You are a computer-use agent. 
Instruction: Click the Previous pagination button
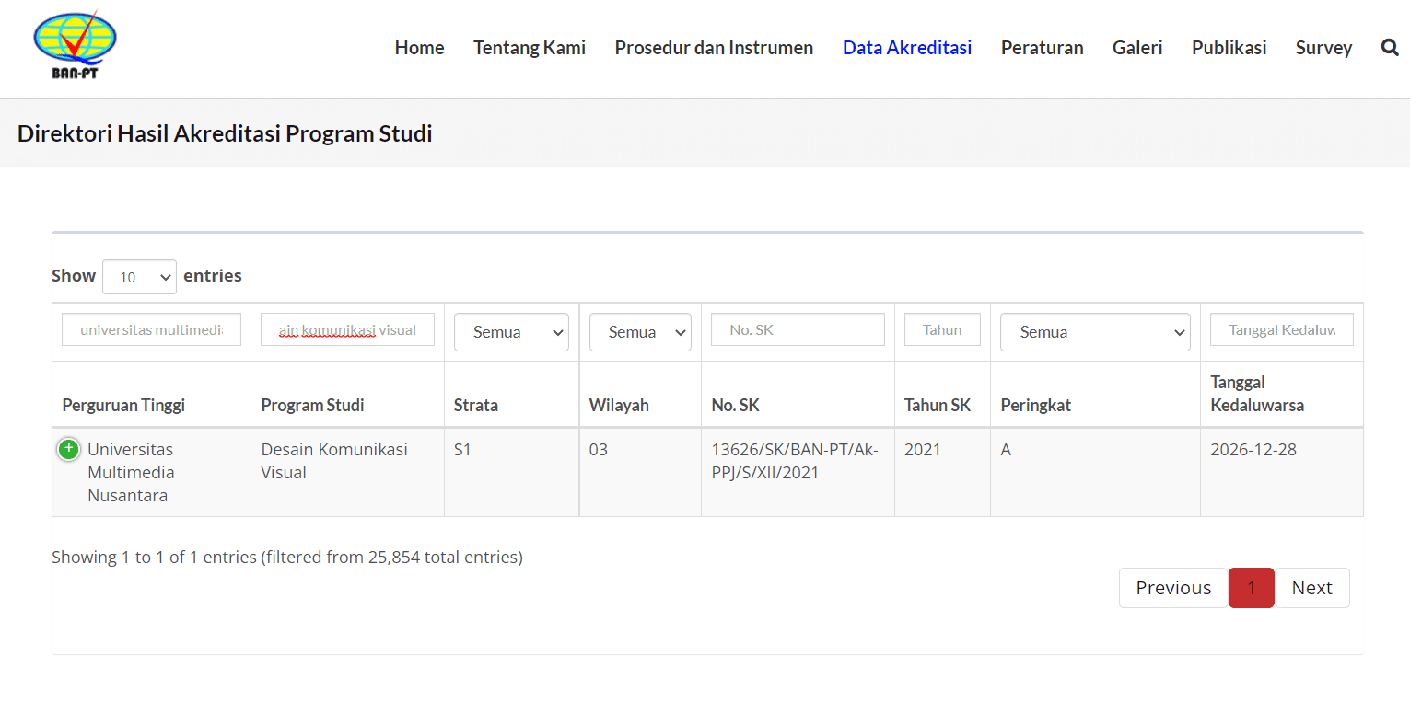tap(1173, 588)
